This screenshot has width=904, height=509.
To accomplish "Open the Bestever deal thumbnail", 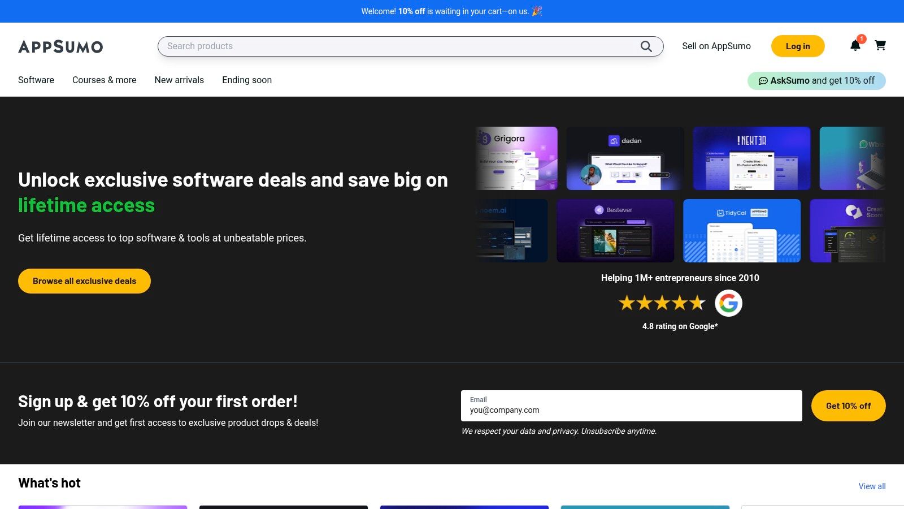I will pos(615,231).
